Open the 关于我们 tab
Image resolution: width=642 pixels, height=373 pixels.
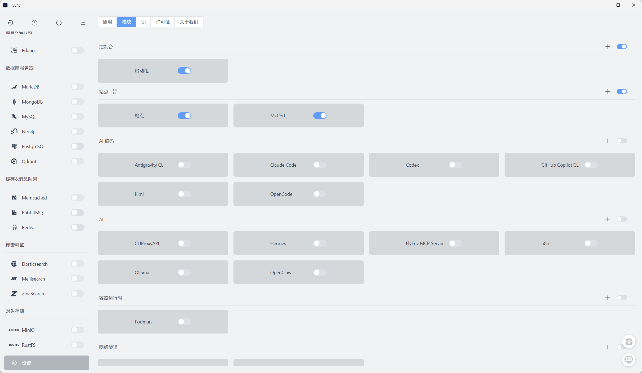click(x=189, y=22)
